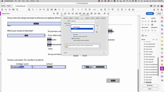164x92 pixels.
Task: Click the Print icon
Action: coord(13,10)
